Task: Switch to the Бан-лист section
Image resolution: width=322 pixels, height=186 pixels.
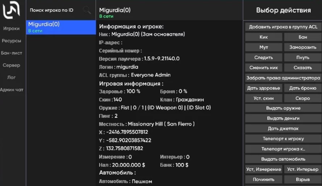Action: tap(12, 53)
